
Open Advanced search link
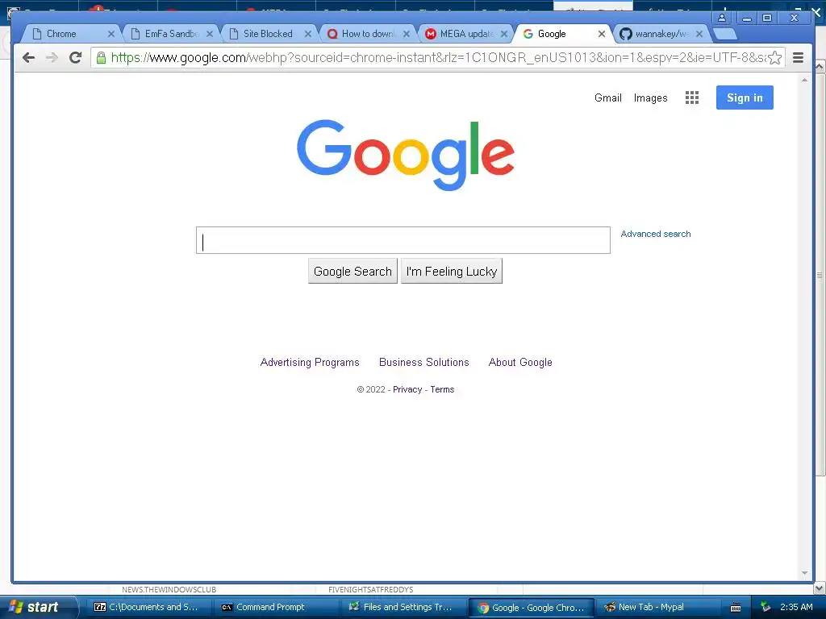point(655,234)
